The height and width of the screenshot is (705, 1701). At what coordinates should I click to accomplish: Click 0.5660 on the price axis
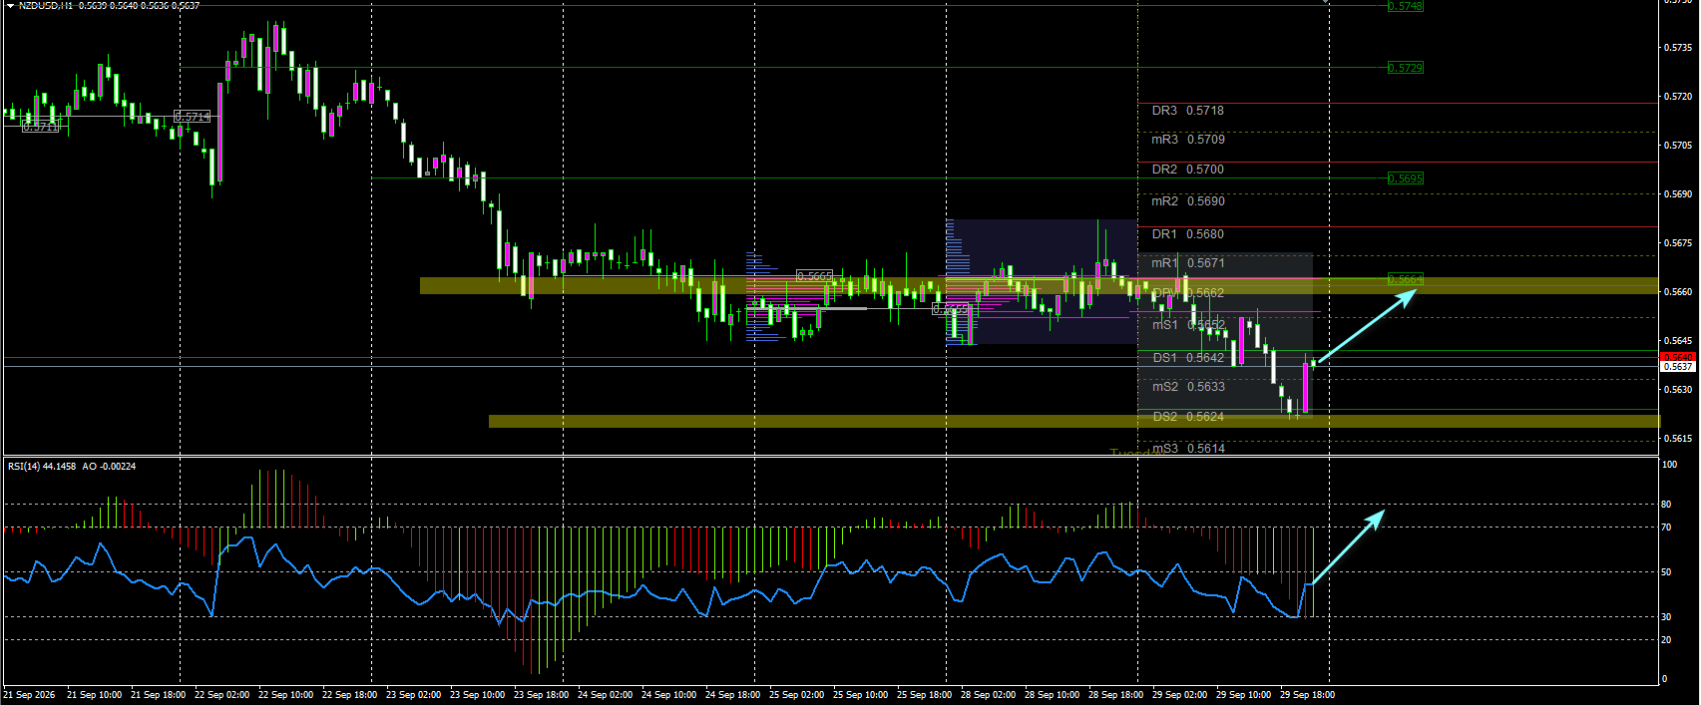coord(1677,292)
